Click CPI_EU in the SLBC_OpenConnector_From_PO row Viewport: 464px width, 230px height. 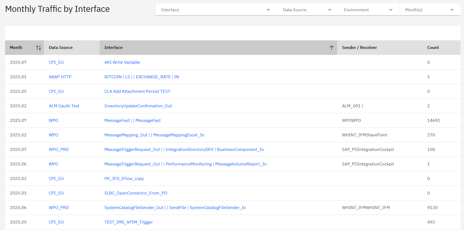tap(56, 193)
